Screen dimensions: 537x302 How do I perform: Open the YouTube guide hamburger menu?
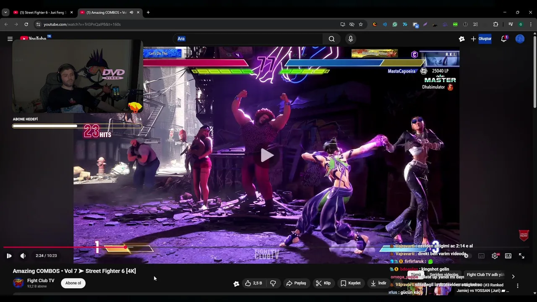tap(10, 39)
